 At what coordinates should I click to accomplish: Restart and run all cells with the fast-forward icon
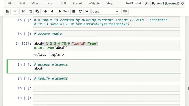87,11
